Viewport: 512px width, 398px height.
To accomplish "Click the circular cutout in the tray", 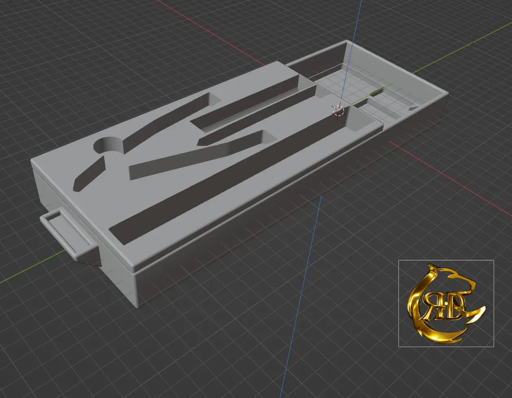I will [x=109, y=145].
